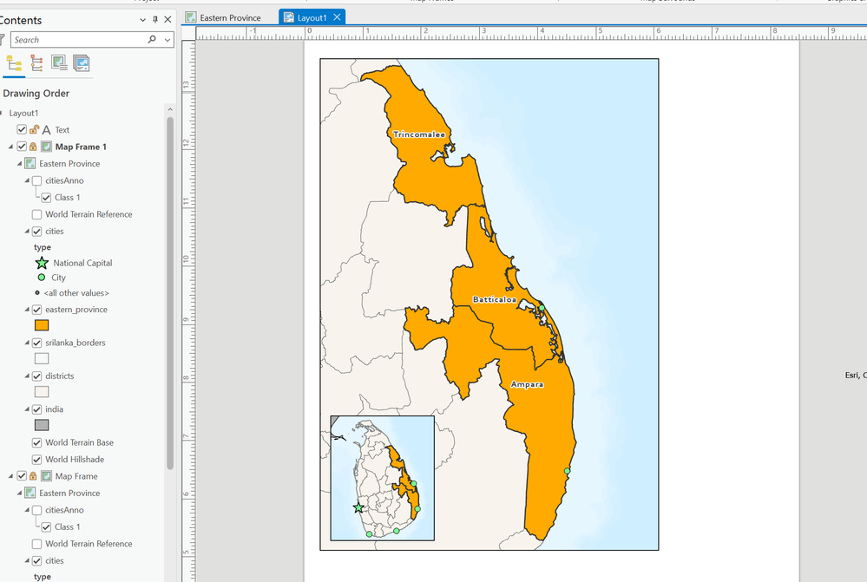Viewport: 867px width, 582px height.
Task: Click the Contents pane vertical scrollbar
Action: [170, 293]
